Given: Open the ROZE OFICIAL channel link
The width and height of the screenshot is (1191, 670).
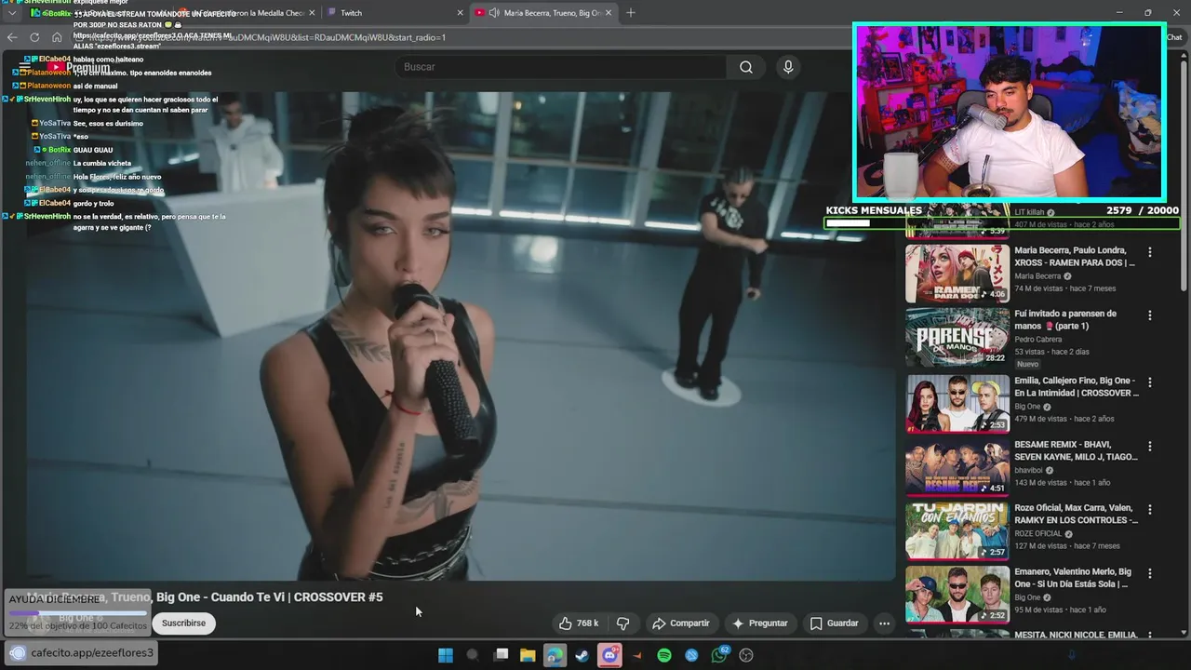Looking at the screenshot, I should 1037,534.
